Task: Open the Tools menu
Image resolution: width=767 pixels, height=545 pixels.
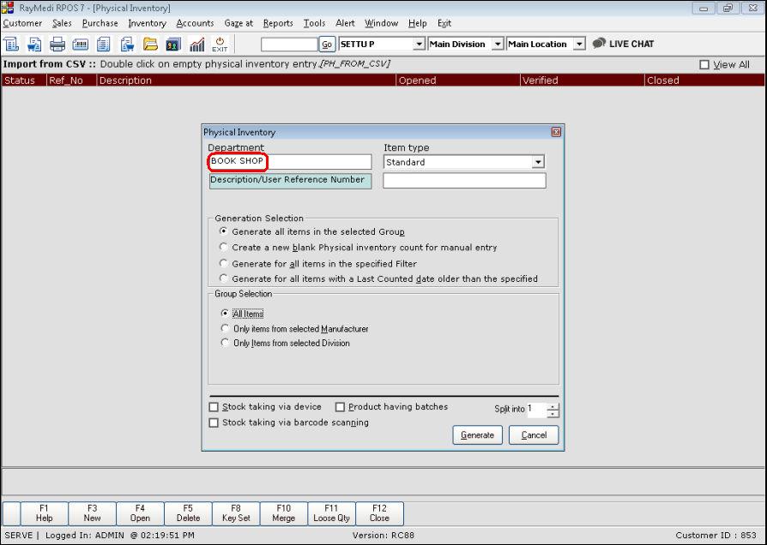Action: click(314, 23)
